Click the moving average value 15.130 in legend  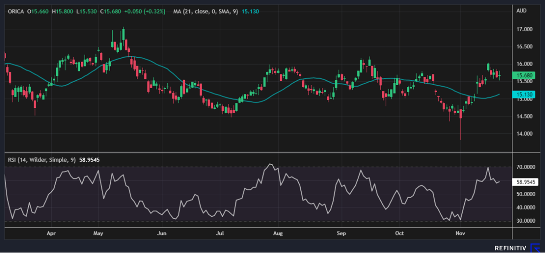[x=250, y=12]
